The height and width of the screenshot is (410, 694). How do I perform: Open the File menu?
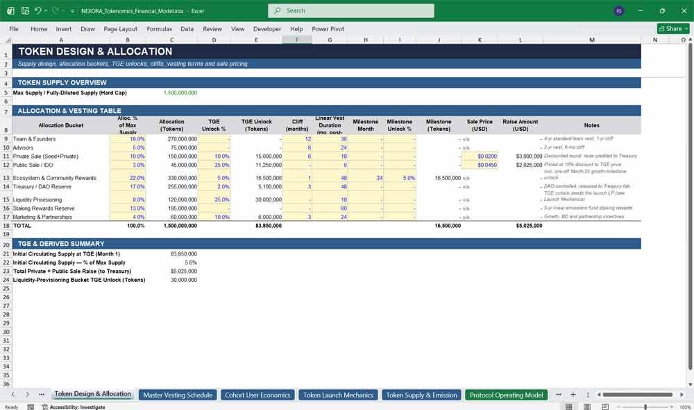(14, 28)
